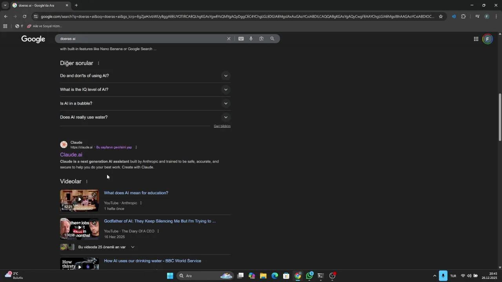Viewport: 502px width, 282px height.
Task: Open the Windows Start menu
Action: point(170,276)
